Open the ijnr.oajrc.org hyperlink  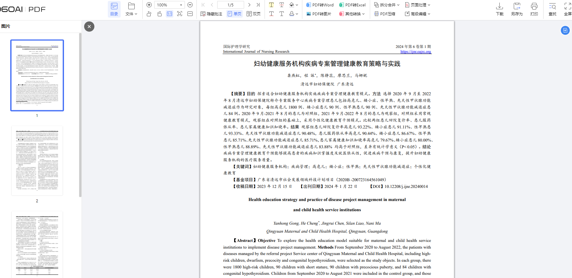pyautogui.click(x=416, y=51)
